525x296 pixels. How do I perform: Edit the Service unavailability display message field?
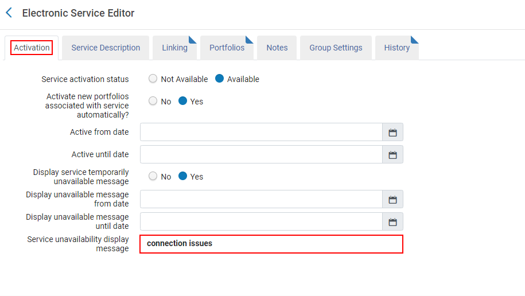(271, 244)
